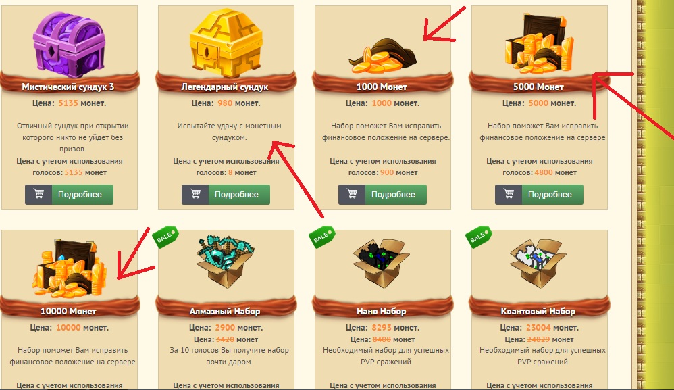Click cart icon under 5000 Монет
This screenshot has width=674, height=390.
click(509, 195)
